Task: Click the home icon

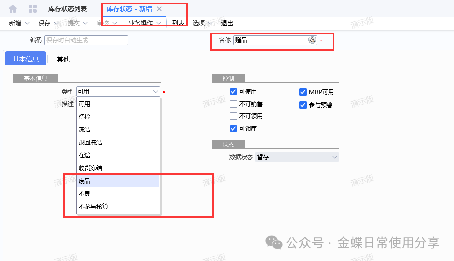Action: coord(13,9)
